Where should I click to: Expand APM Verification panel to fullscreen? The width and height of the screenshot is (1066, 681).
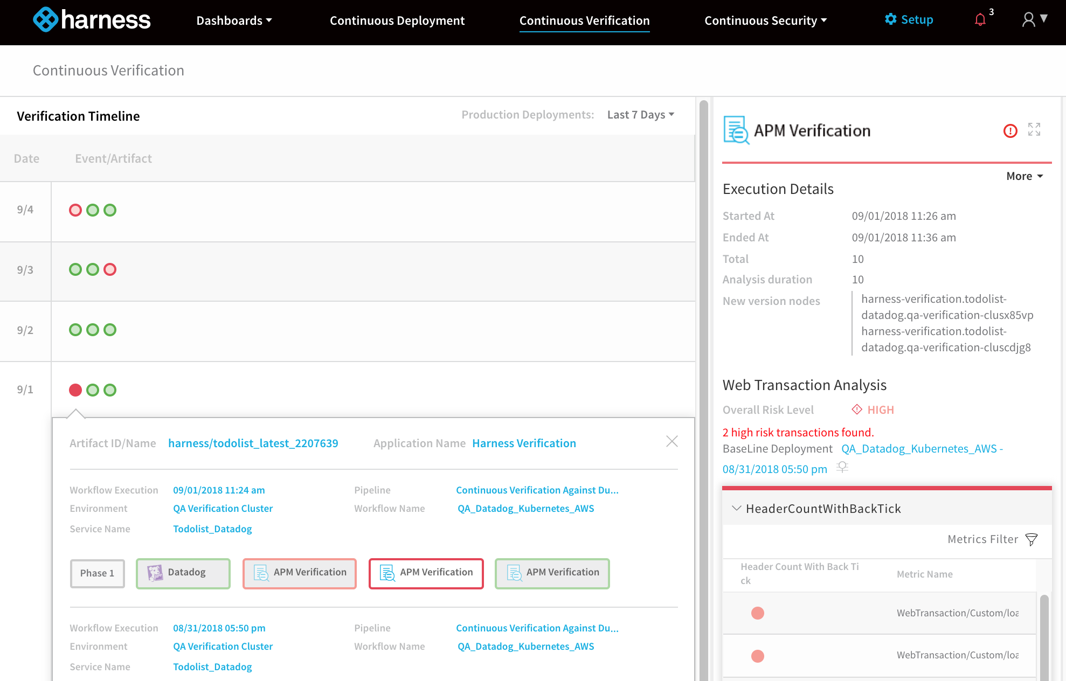pos(1034,130)
